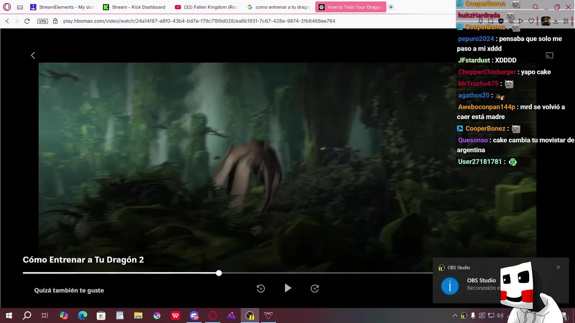Toggle the ad blocker shield
Viewport: 575px width, 323px height.
501,21
